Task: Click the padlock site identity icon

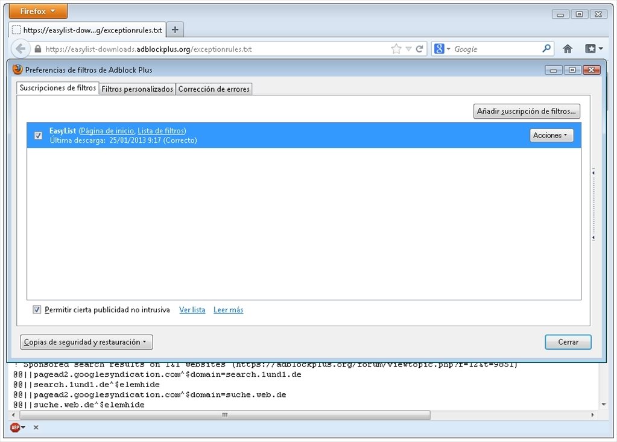Action: (38, 49)
